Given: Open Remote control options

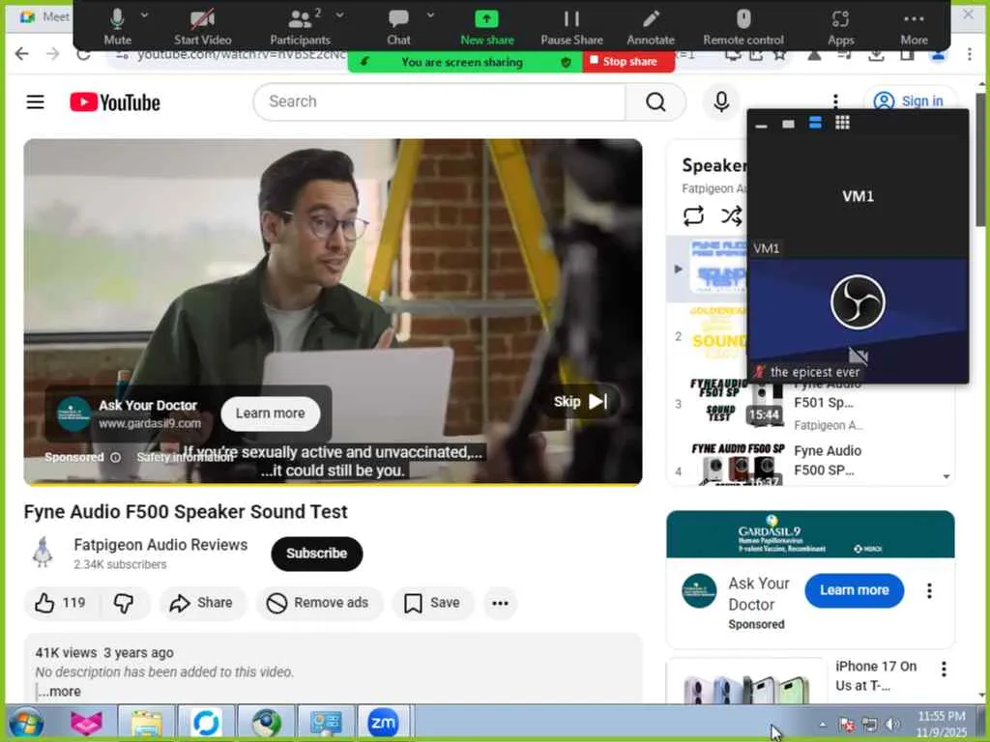Looking at the screenshot, I should tap(743, 27).
